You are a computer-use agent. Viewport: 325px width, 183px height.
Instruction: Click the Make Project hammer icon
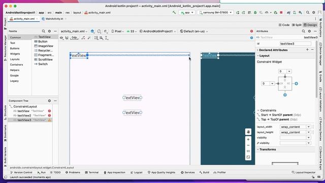coord(174,12)
